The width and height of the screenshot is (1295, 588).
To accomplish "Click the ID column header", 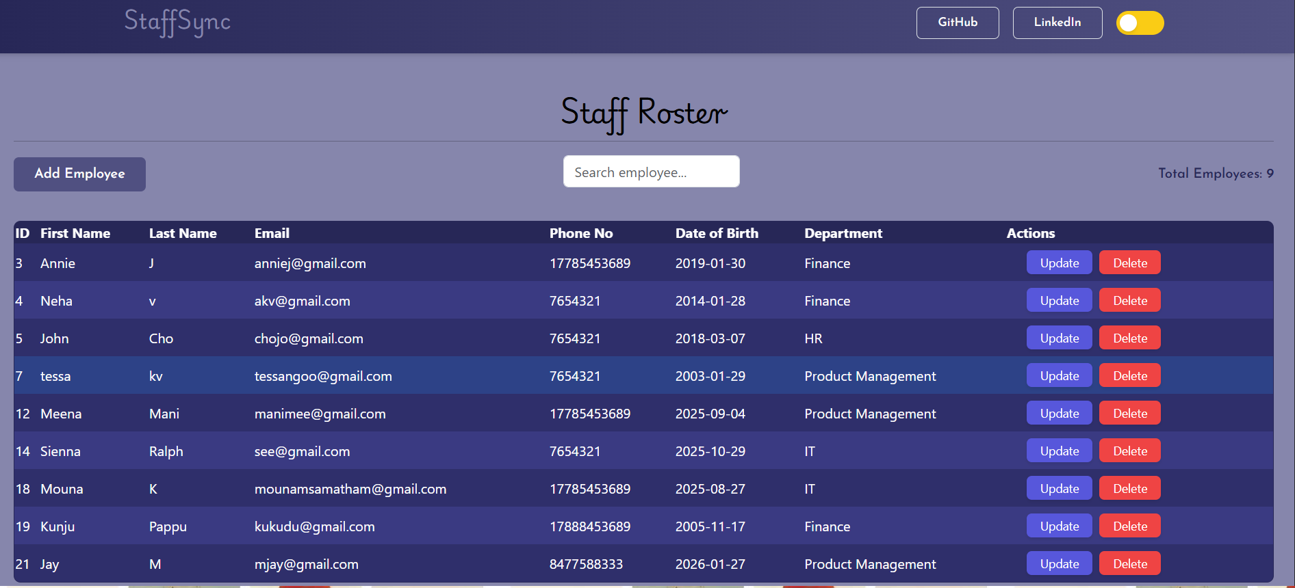I will click(23, 233).
